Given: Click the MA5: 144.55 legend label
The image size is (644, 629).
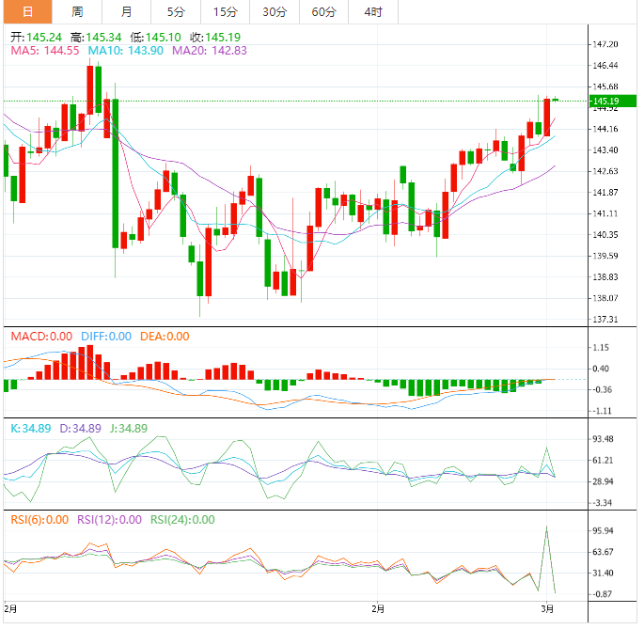Looking at the screenshot, I should (x=43, y=51).
